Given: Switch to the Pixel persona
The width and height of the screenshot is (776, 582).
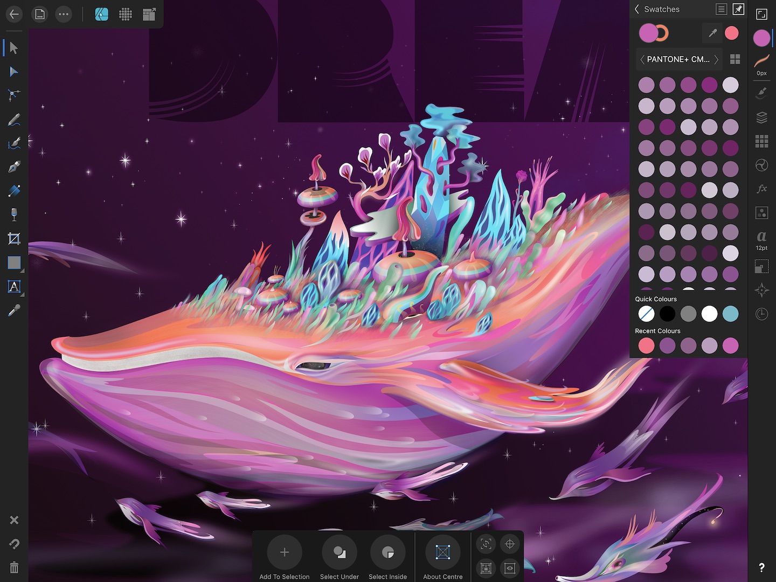Looking at the screenshot, I should coord(126,15).
